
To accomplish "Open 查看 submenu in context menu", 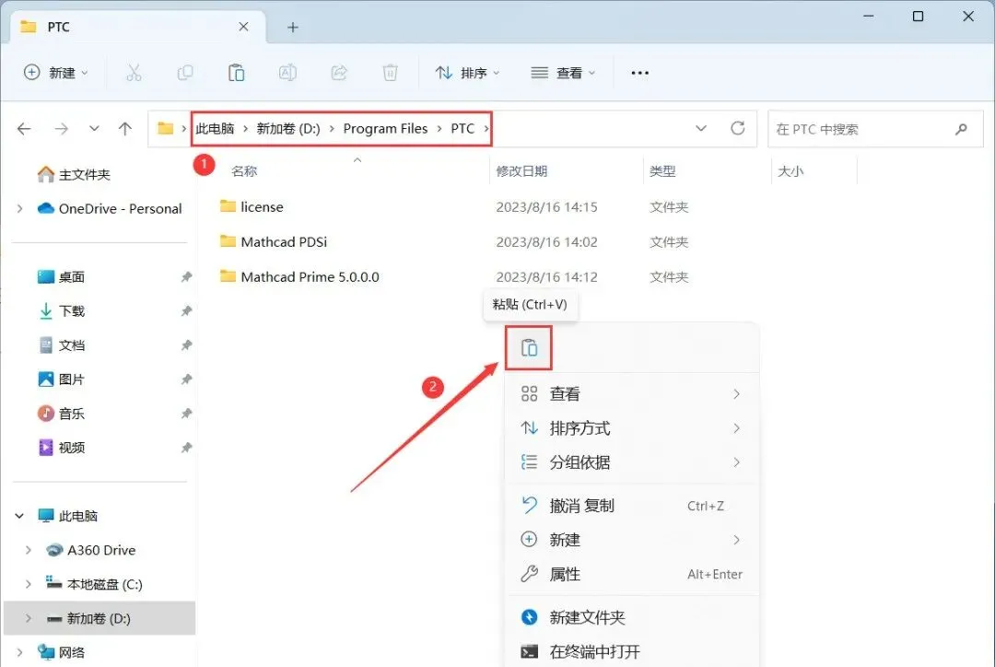I will pos(631,394).
